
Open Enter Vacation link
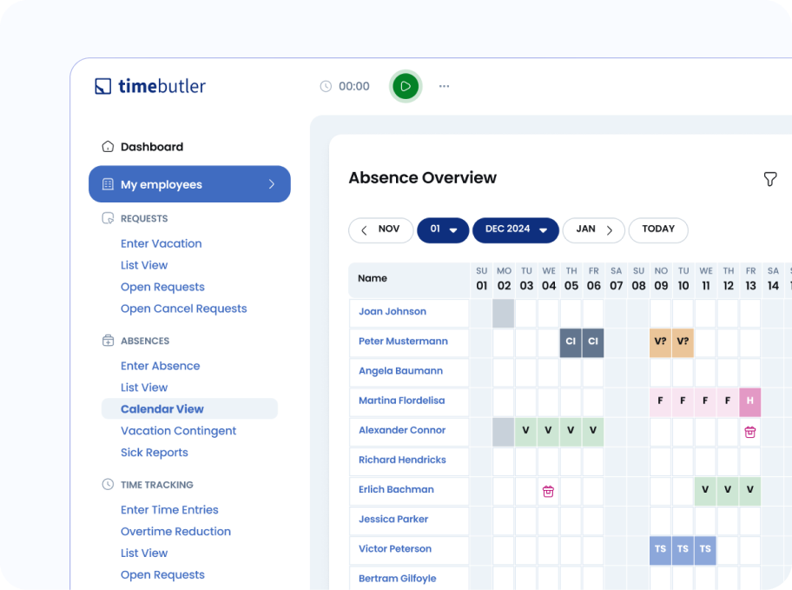click(162, 243)
